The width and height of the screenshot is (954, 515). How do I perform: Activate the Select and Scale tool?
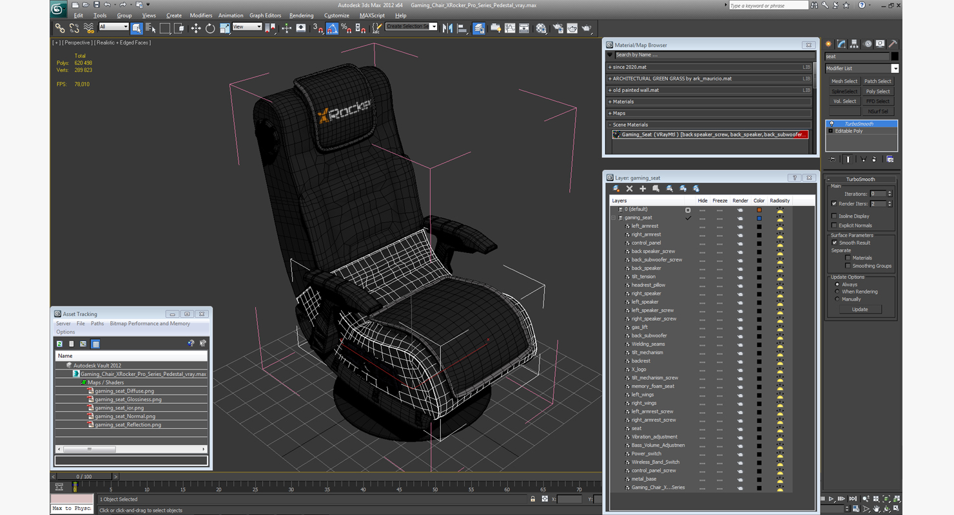(224, 28)
